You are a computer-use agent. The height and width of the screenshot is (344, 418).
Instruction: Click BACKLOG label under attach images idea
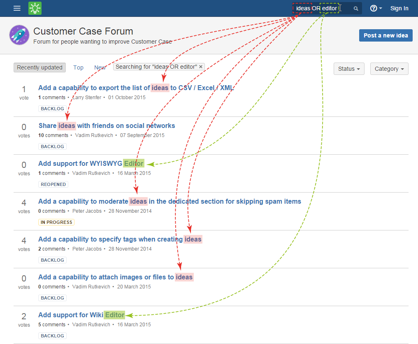click(52, 298)
